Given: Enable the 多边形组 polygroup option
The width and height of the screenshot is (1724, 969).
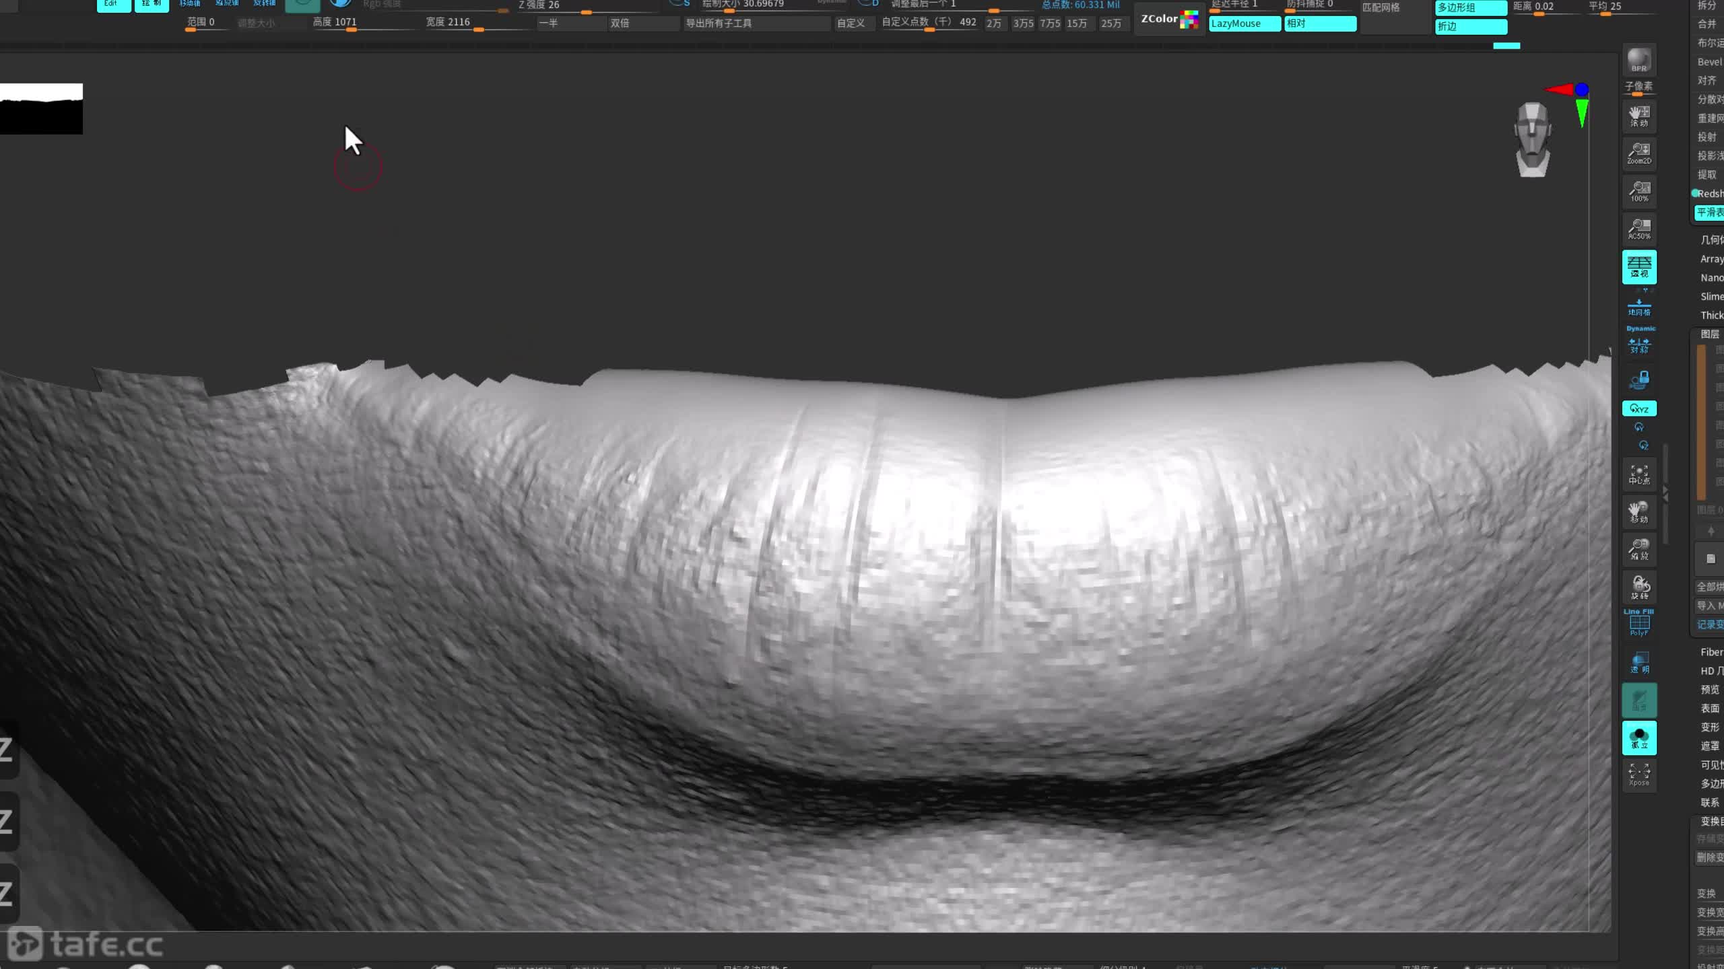Looking at the screenshot, I should click(1471, 7).
